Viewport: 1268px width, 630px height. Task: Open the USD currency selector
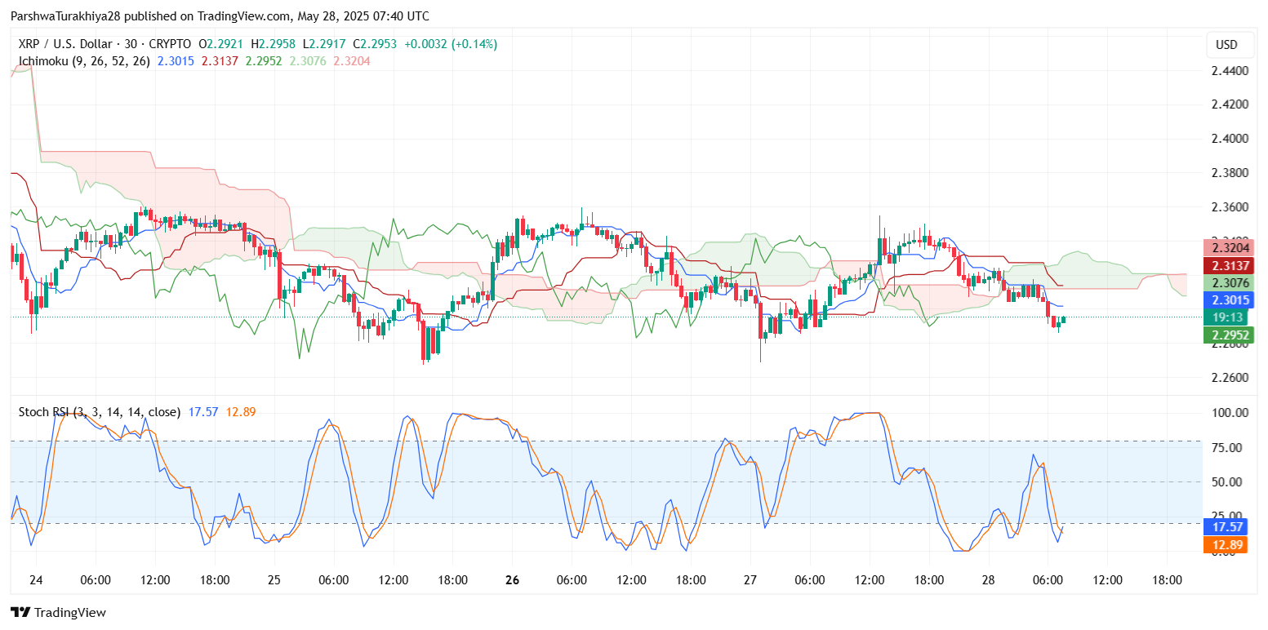point(1226,45)
